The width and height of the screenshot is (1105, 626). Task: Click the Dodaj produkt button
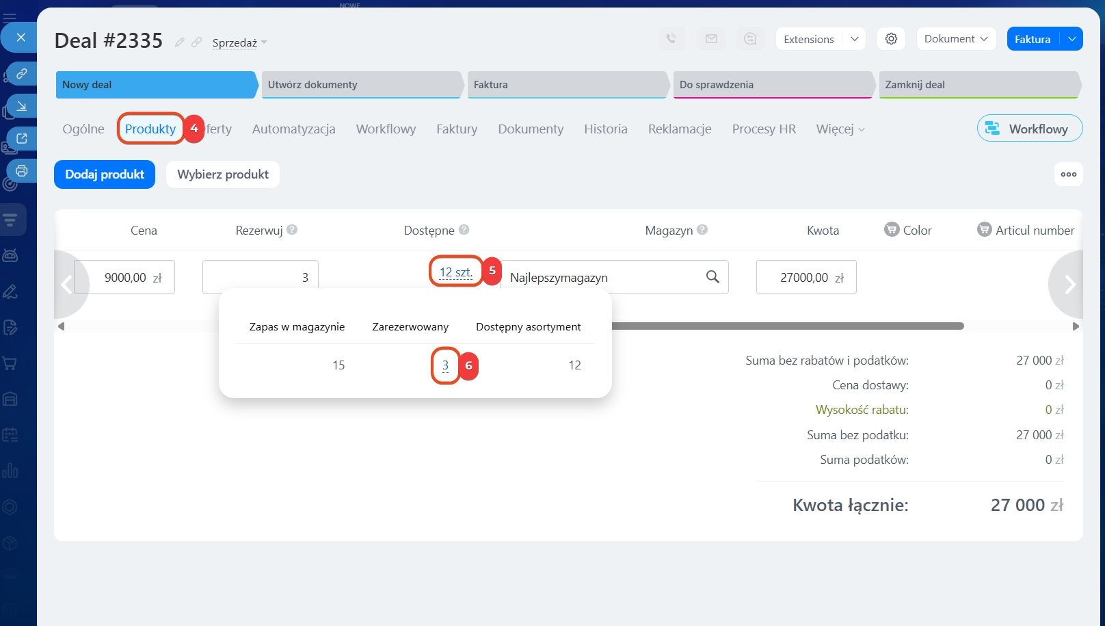[x=105, y=174]
